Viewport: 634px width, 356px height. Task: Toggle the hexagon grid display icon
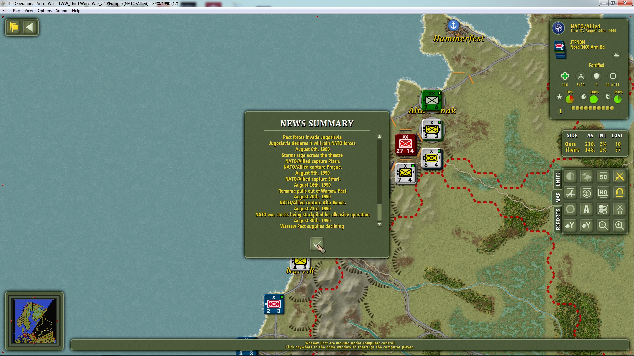[x=570, y=209]
